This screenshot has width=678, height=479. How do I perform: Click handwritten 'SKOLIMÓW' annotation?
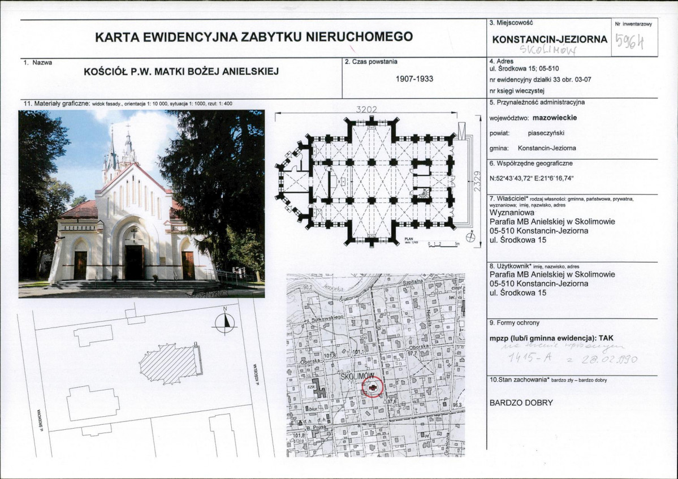549,50
